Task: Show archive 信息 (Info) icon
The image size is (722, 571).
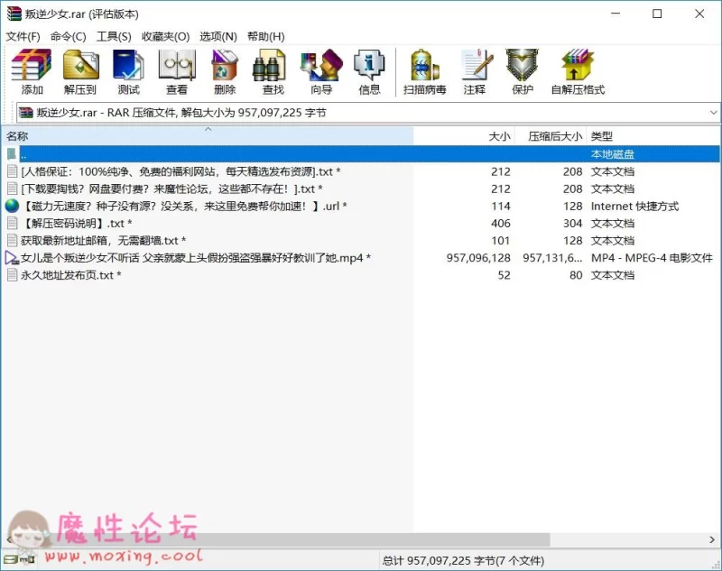Action: coord(369,65)
